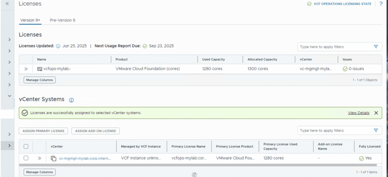Click the '1300 cores' allocated capacity cell
The image size is (388, 177).
point(258,69)
